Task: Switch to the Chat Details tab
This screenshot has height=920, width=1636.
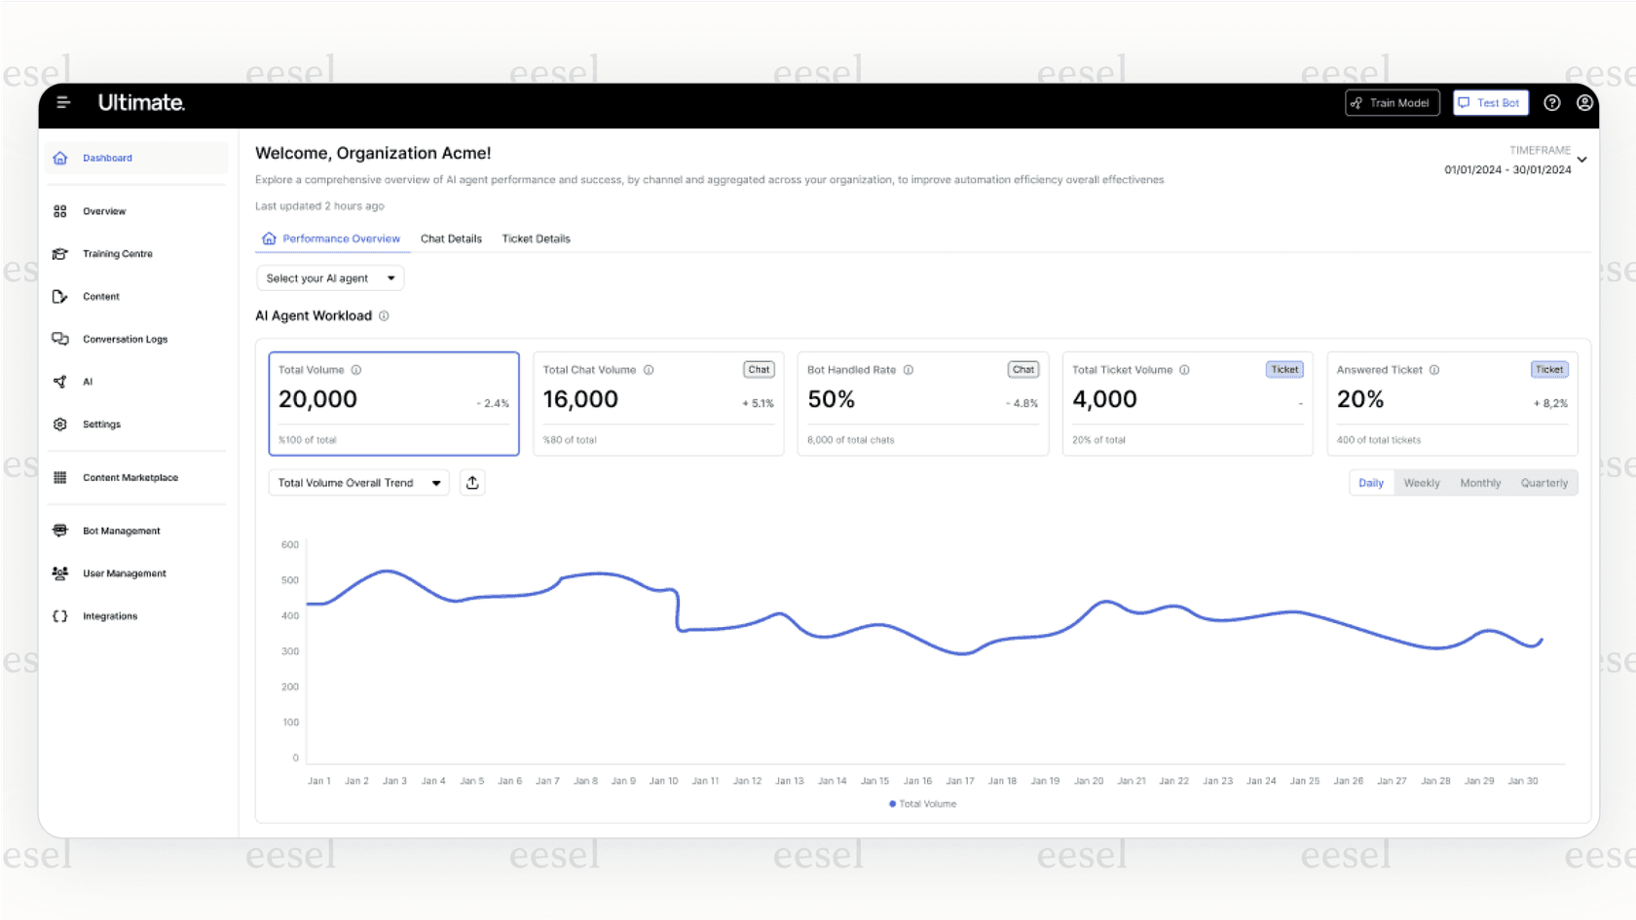Action: 451,238
